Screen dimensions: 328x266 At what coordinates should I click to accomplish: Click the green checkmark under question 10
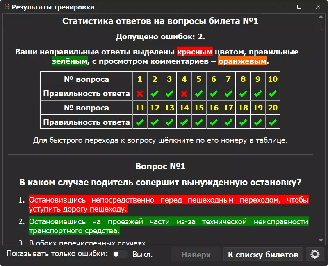tap(273, 94)
